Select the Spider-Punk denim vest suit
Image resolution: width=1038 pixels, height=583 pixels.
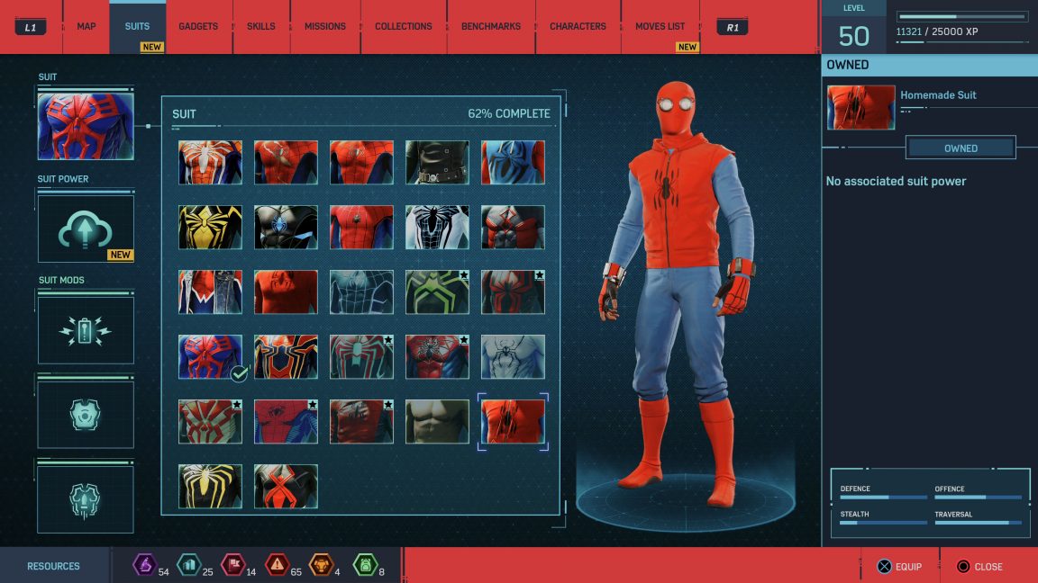click(x=210, y=291)
